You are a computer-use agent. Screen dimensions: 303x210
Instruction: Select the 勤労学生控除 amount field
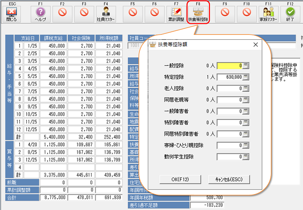230,157
